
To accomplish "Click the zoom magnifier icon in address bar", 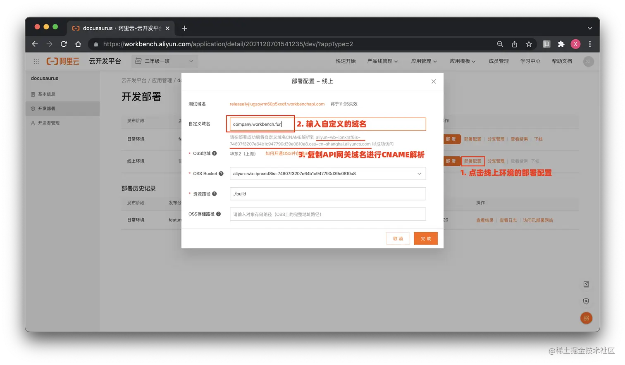I will (500, 44).
